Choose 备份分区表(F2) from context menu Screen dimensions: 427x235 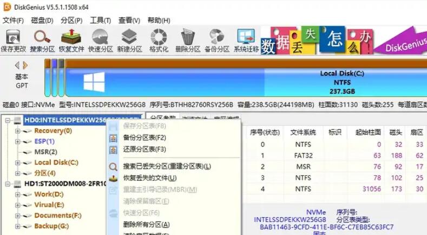tap(144, 138)
